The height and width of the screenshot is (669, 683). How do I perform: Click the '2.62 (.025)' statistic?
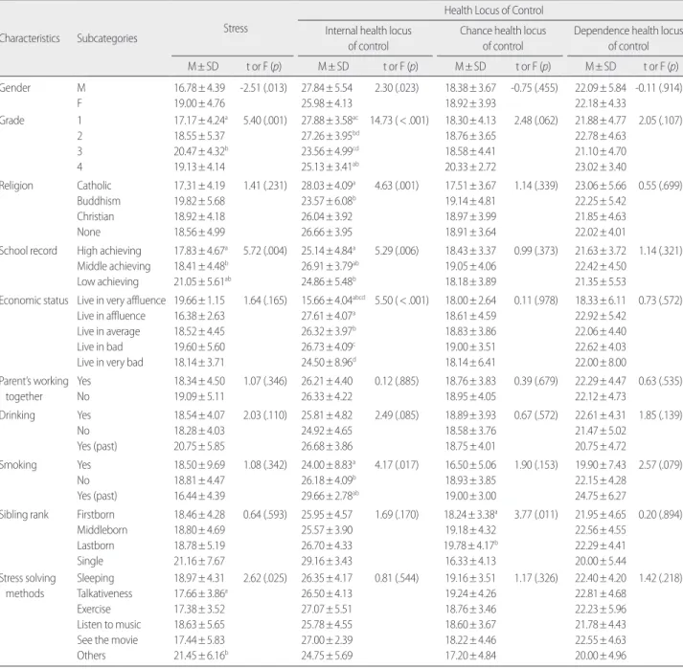pos(264,578)
